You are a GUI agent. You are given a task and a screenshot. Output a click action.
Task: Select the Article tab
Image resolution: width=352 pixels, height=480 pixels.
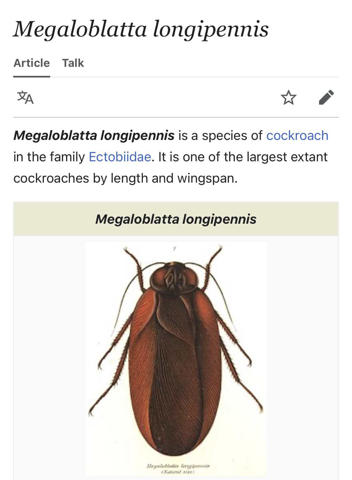pyautogui.click(x=32, y=63)
